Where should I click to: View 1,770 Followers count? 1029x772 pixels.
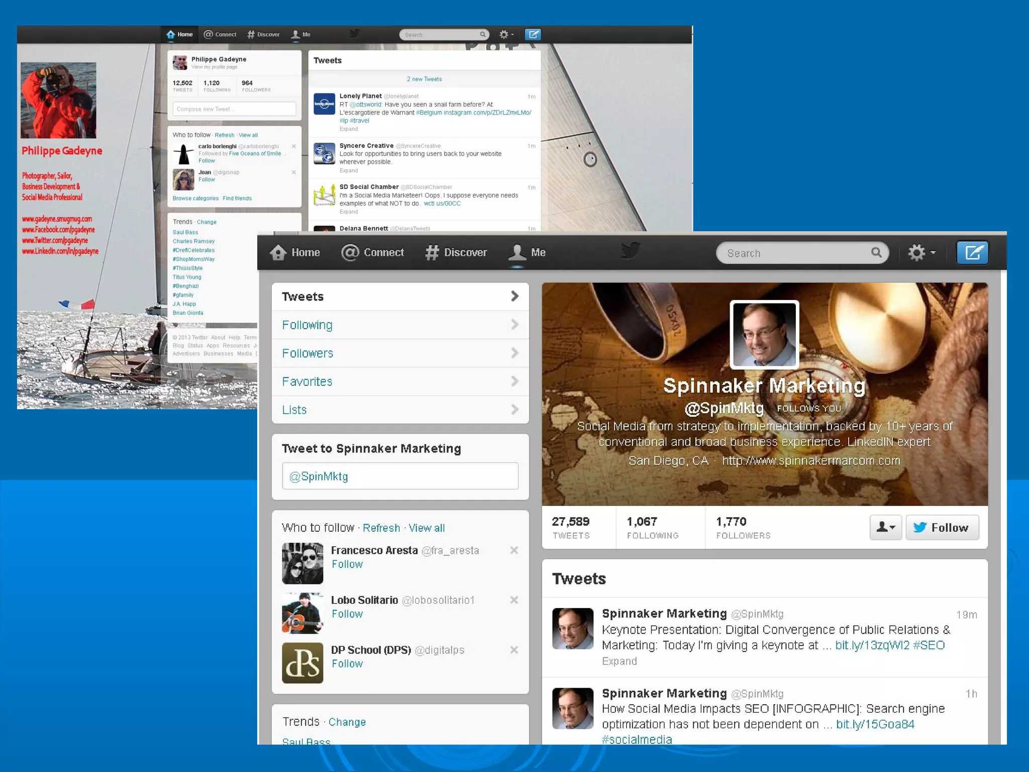pyautogui.click(x=743, y=527)
